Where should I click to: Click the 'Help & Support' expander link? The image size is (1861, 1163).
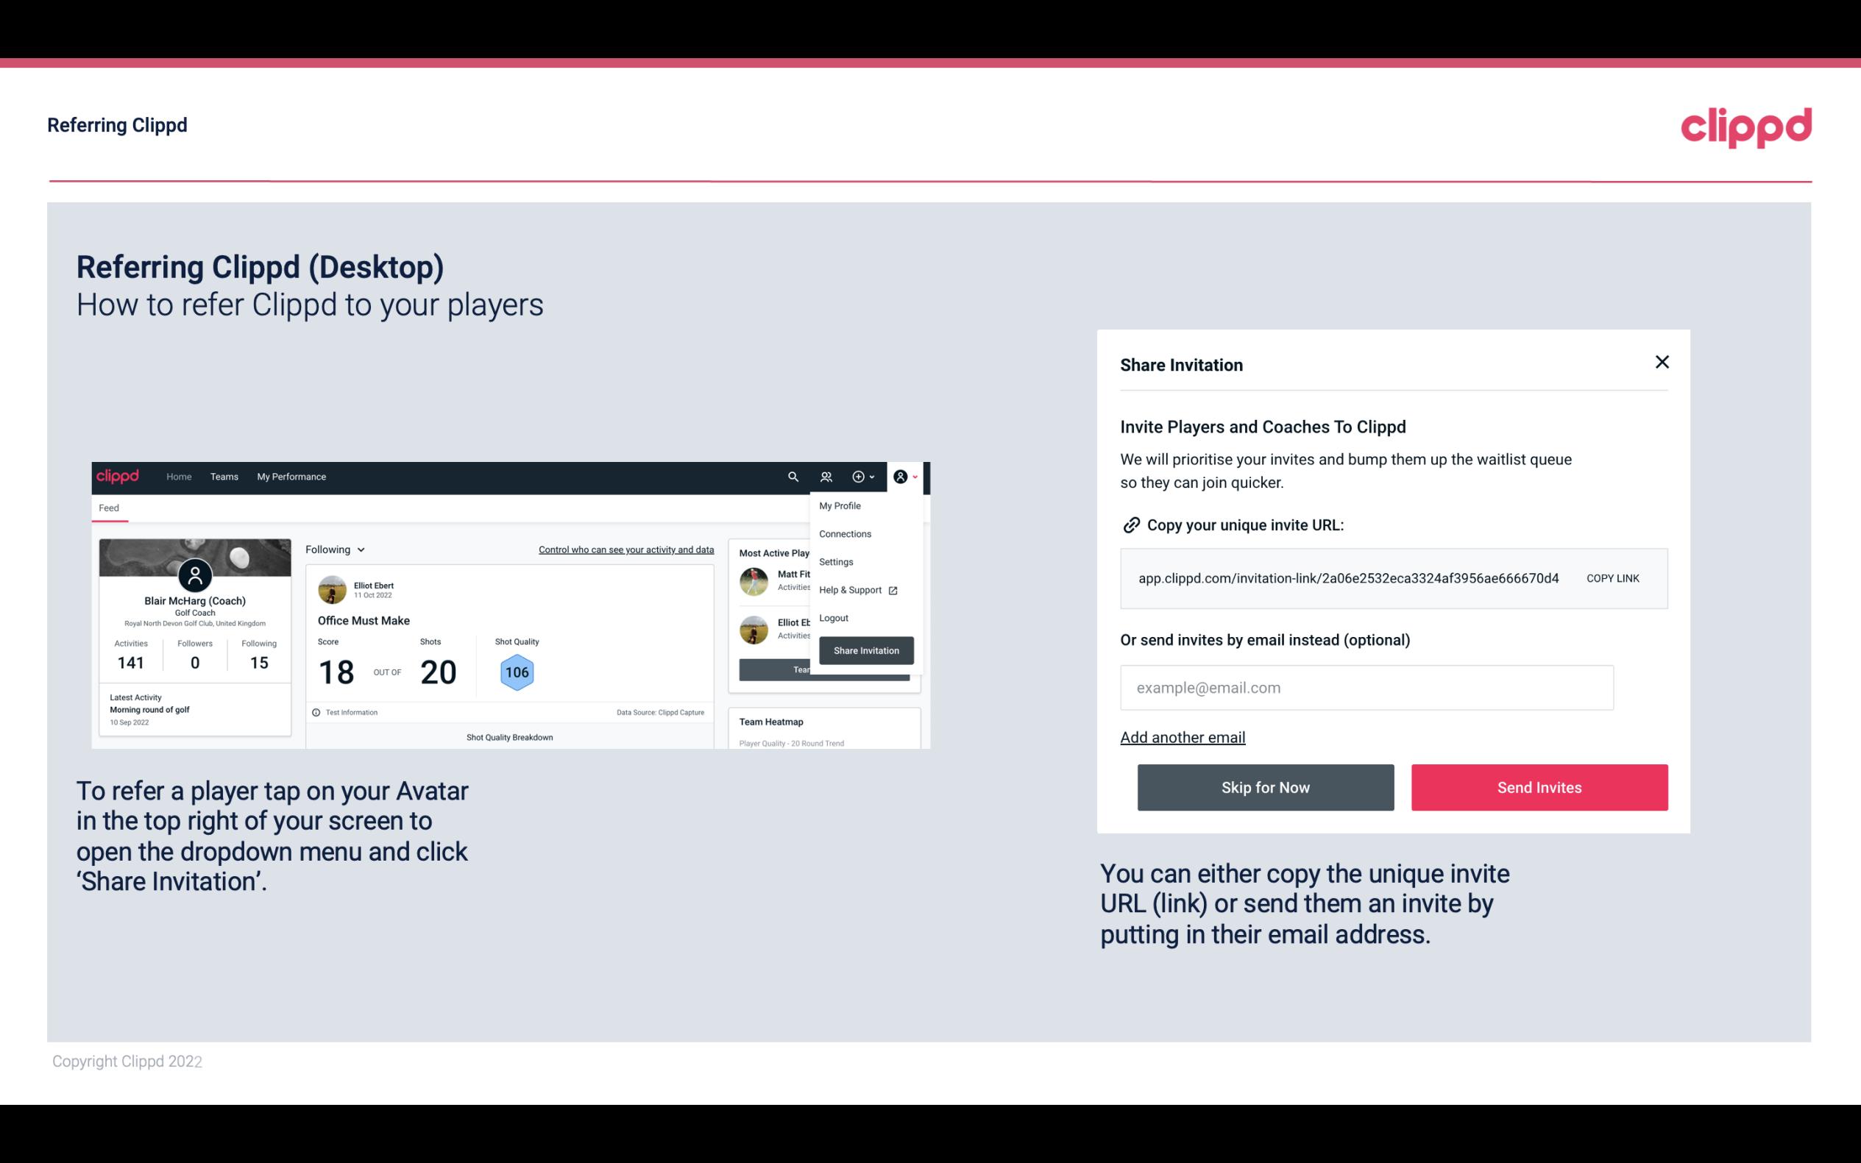click(x=856, y=589)
